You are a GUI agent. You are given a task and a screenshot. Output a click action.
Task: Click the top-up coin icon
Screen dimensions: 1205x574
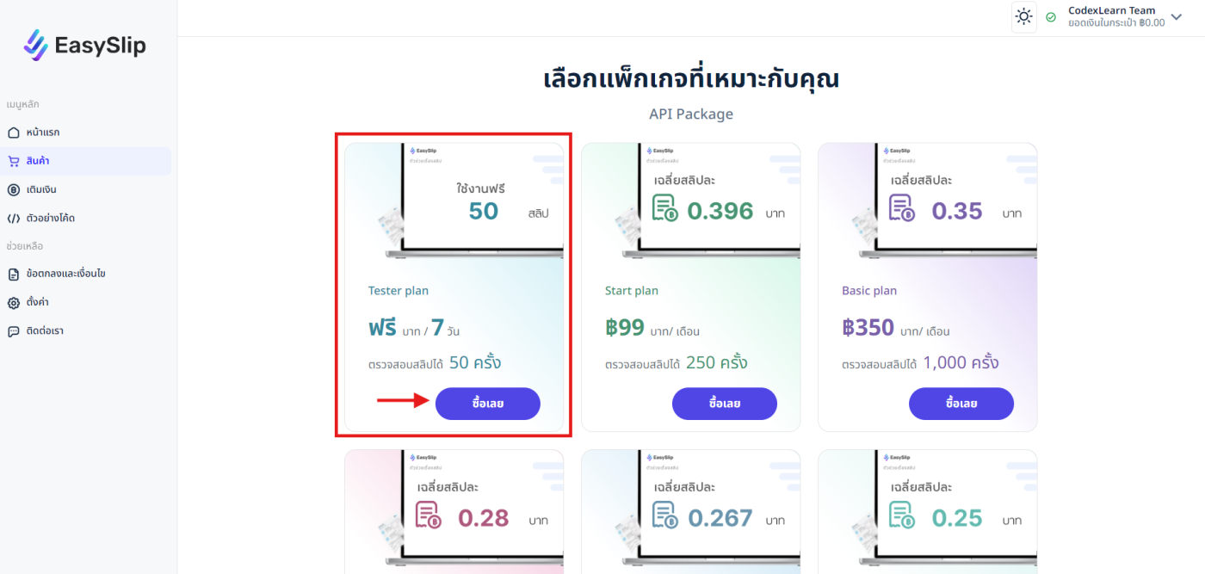(x=13, y=189)
